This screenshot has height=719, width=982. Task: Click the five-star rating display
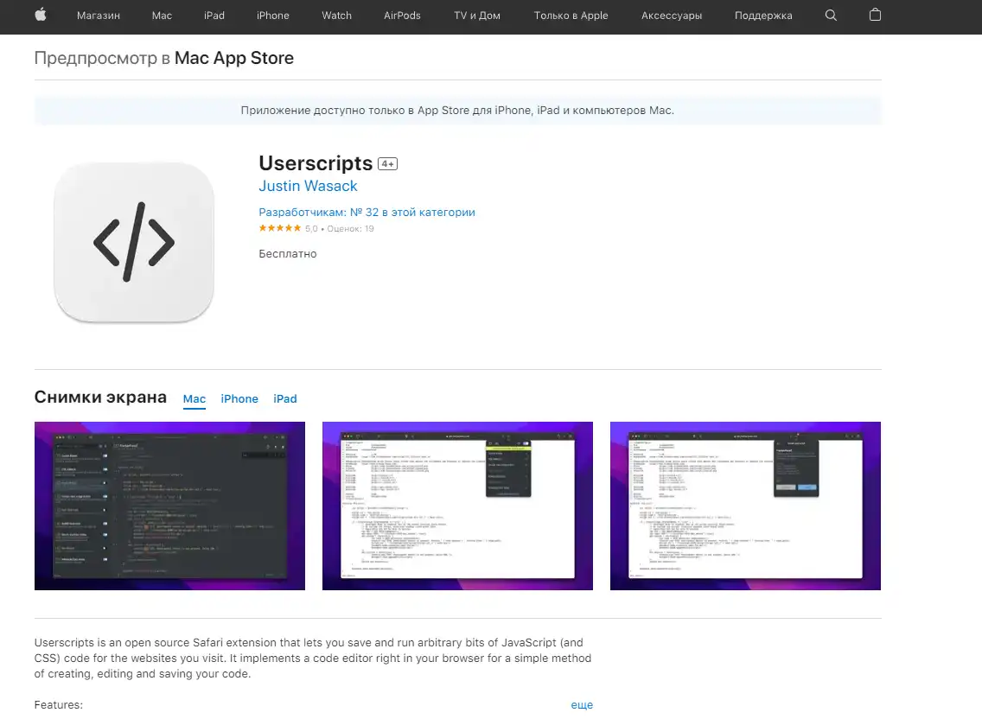[x=280, y=228]
